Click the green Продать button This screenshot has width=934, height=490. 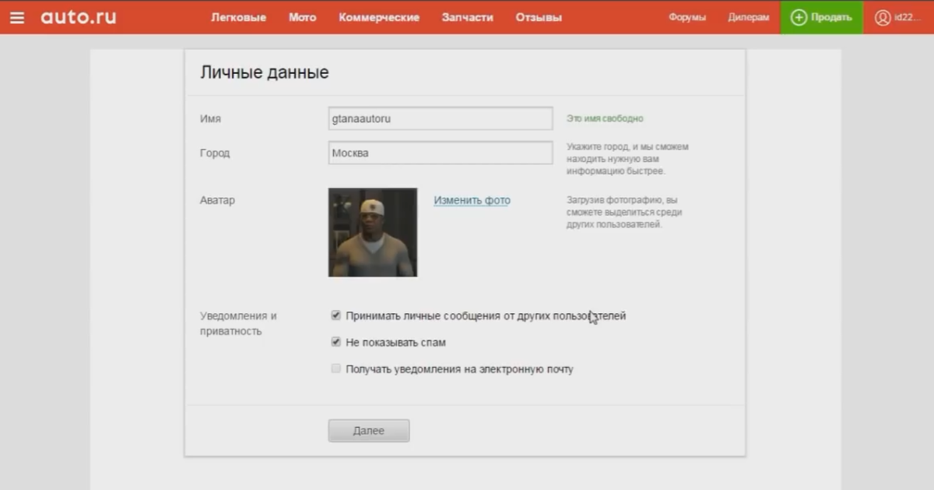click(x=821, y=16)
